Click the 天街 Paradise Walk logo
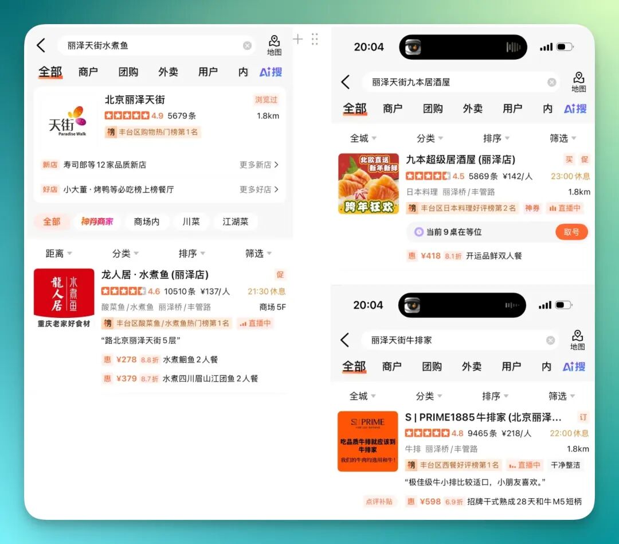This screenshot has height=544, width=619. (67, 121)
